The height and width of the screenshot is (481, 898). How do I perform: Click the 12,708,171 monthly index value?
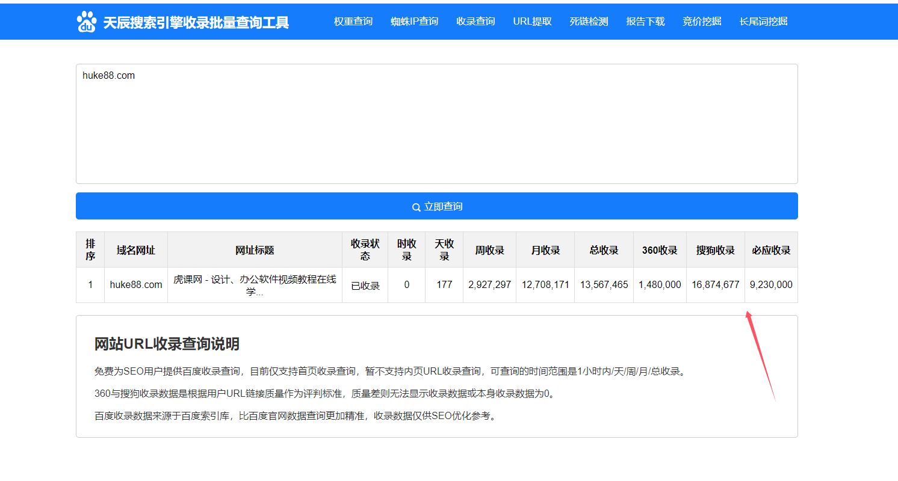[x=545, y=285]
